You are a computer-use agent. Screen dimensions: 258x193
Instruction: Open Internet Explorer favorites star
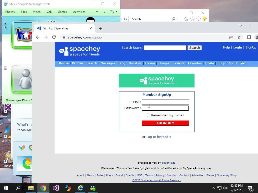[192, 19]
